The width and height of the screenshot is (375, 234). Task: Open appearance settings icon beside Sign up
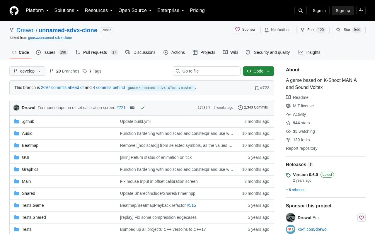[x=361, y=11]
